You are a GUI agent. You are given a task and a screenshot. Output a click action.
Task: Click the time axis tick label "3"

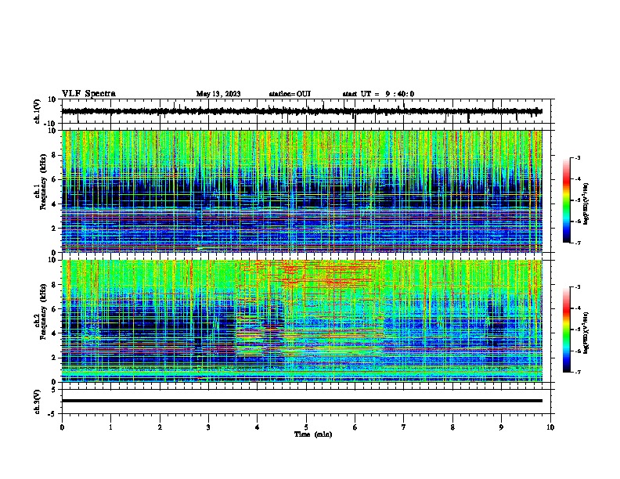coord(208,427)
